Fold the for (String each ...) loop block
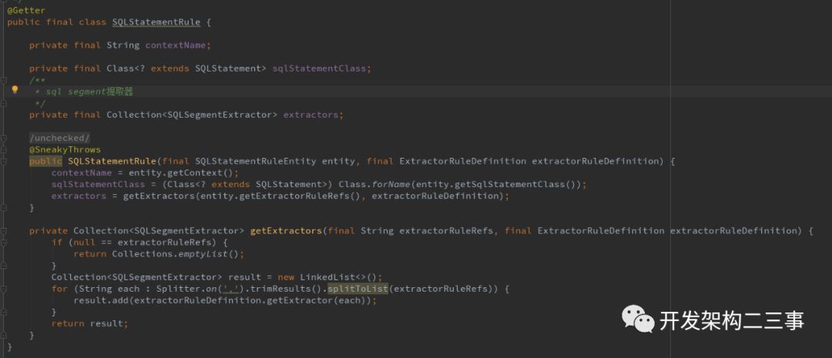Screen dimensions: 832x358 point(3,289)
